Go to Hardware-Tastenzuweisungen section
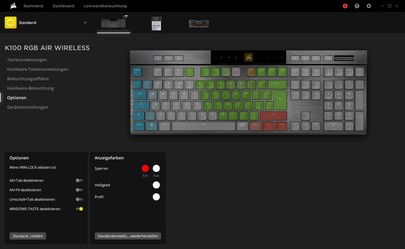 38,69
